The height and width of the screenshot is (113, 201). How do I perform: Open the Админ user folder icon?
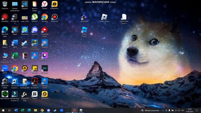[5, 44]
